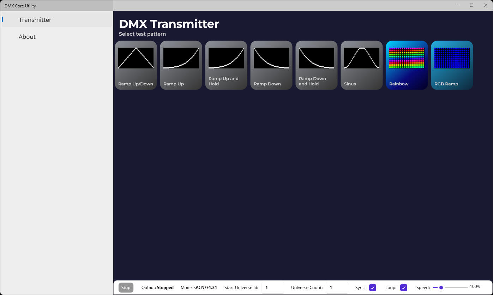Click the 100% speed value label
This screenshot has width=493, height=295.
click(475, 287)
